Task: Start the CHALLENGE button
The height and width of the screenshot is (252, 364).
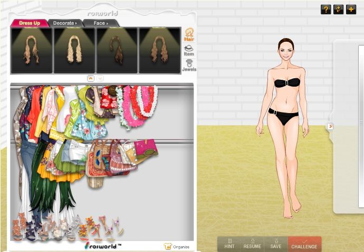Action: tap(304, 244)
